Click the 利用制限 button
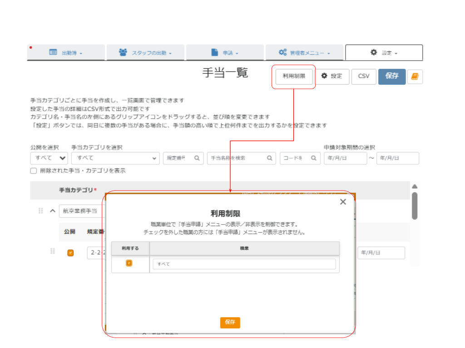The height and width of the screenshot is (348, 465). [x=294, y=77]
